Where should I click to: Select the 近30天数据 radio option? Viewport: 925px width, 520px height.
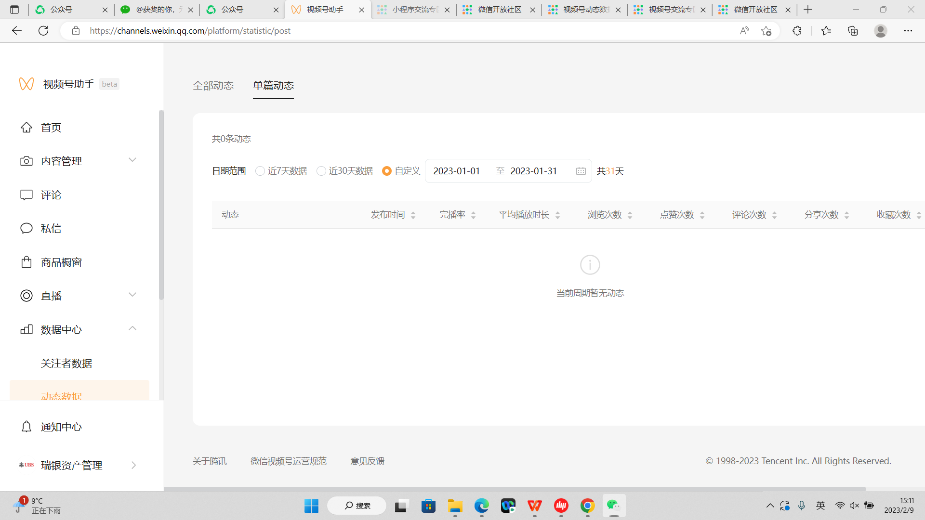(x=321, y=171)
